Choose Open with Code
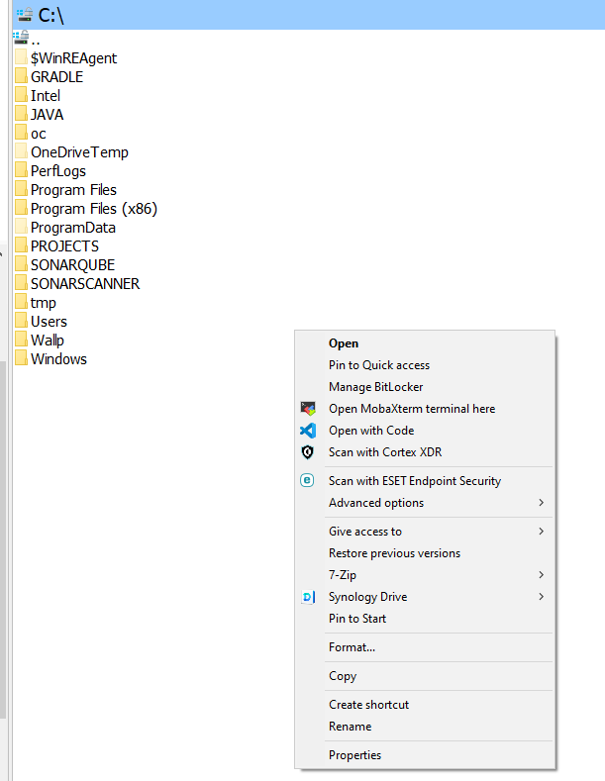 (x=425, y=431)
